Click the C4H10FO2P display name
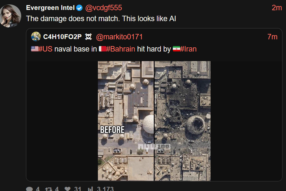286x191 pixels. click(62, 37)
